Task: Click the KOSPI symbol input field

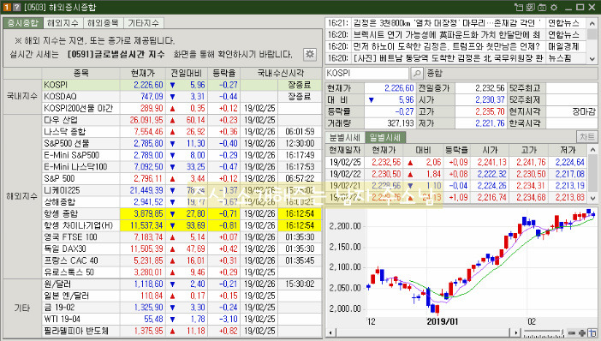Action: [366, 73]
